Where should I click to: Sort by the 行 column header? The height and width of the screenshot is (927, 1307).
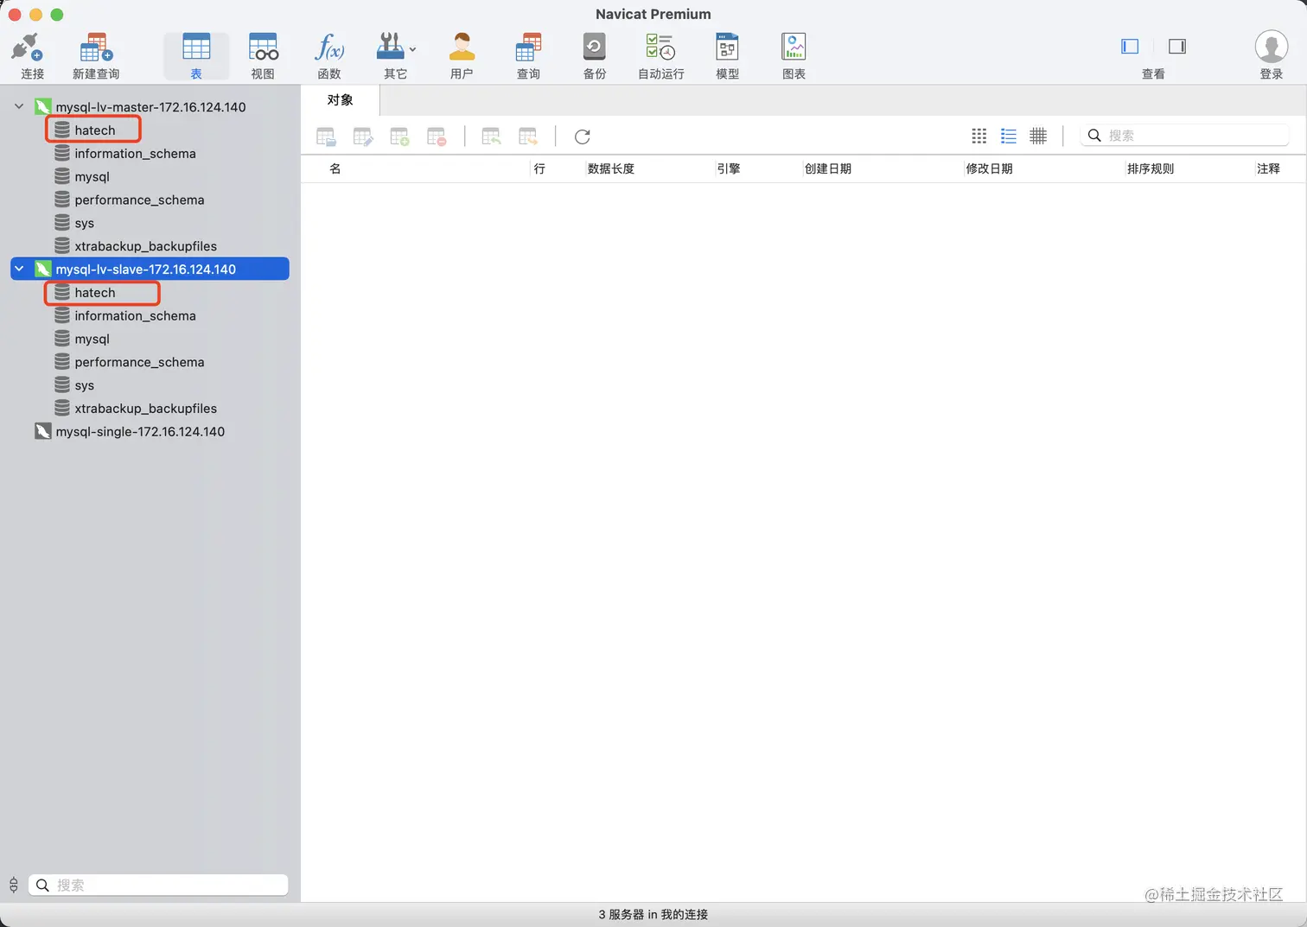coord(539,168)
